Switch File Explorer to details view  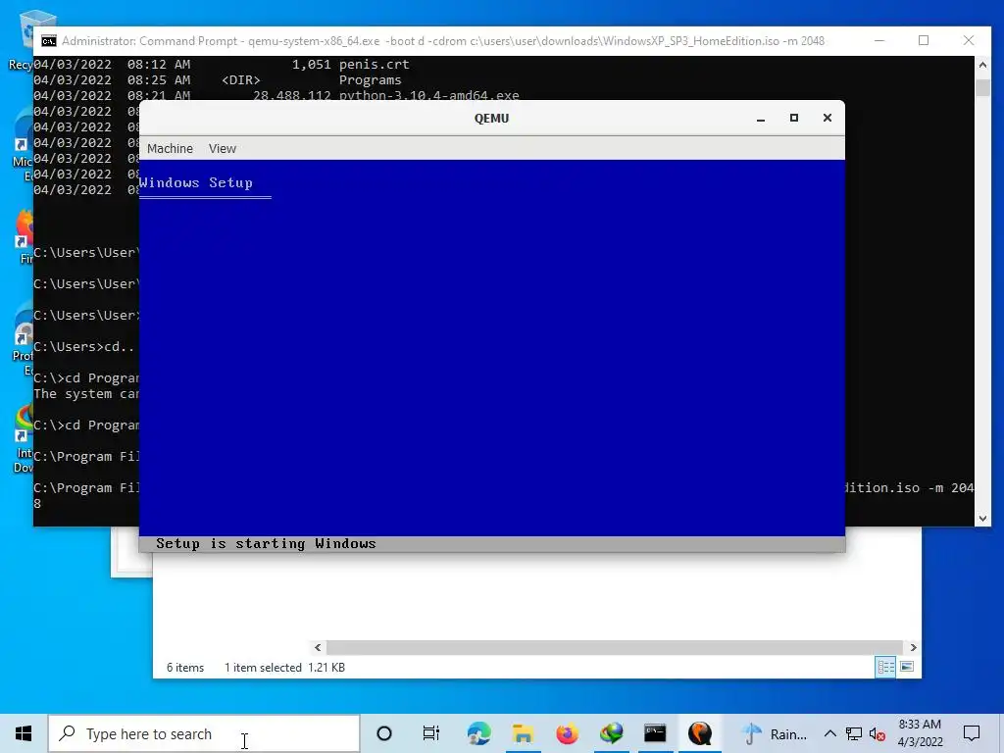886,667
